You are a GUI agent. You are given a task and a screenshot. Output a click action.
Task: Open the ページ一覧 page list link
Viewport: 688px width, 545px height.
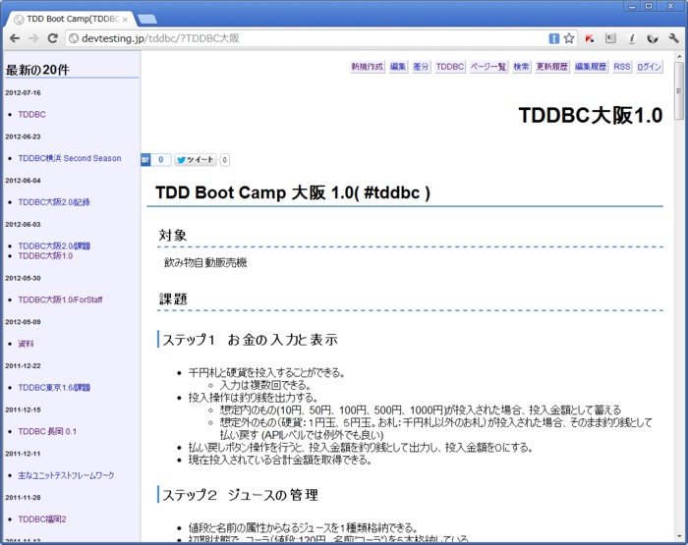(x=488, y=67)
